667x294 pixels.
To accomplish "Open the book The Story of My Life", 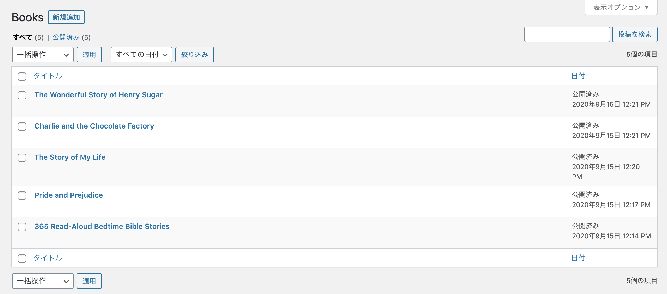I will click(x=70, y=157).
